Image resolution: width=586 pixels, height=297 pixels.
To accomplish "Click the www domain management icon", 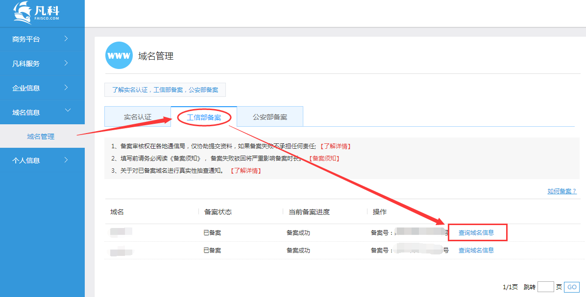I will pos(119,55).
